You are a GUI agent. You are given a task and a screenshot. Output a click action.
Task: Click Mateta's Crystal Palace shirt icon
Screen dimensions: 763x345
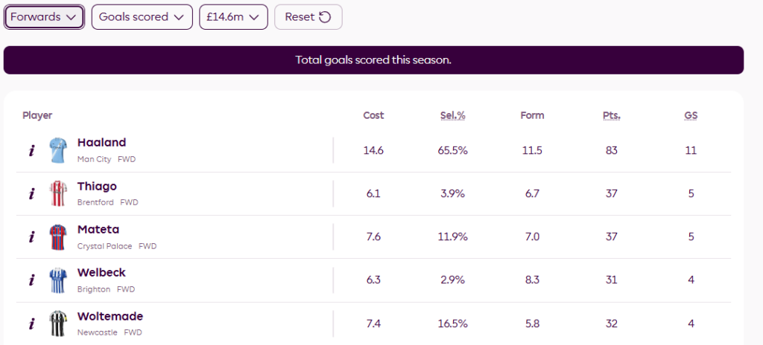coord(58,237)
